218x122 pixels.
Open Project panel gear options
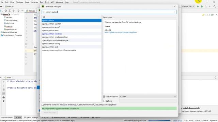tap(18, 11)
